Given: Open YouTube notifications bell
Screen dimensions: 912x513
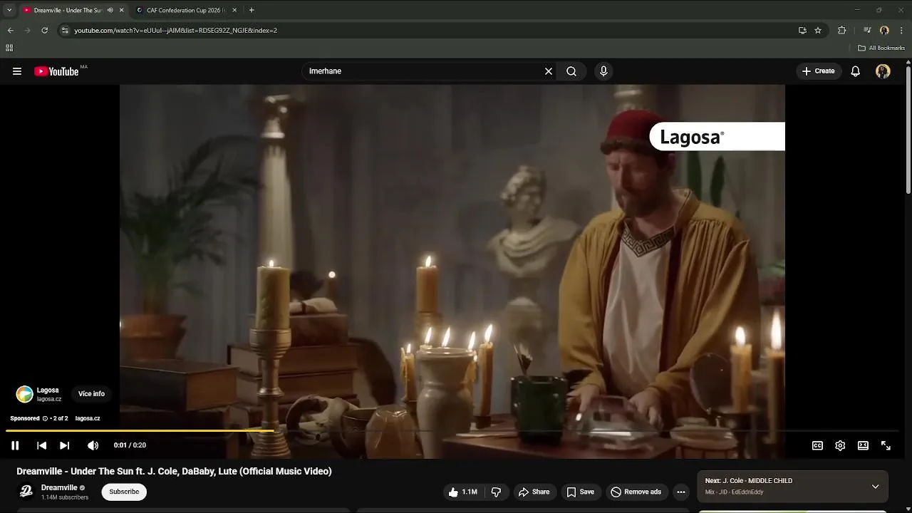Looking at the screenshot, I should pyautogui.click(x=856, y=71).
